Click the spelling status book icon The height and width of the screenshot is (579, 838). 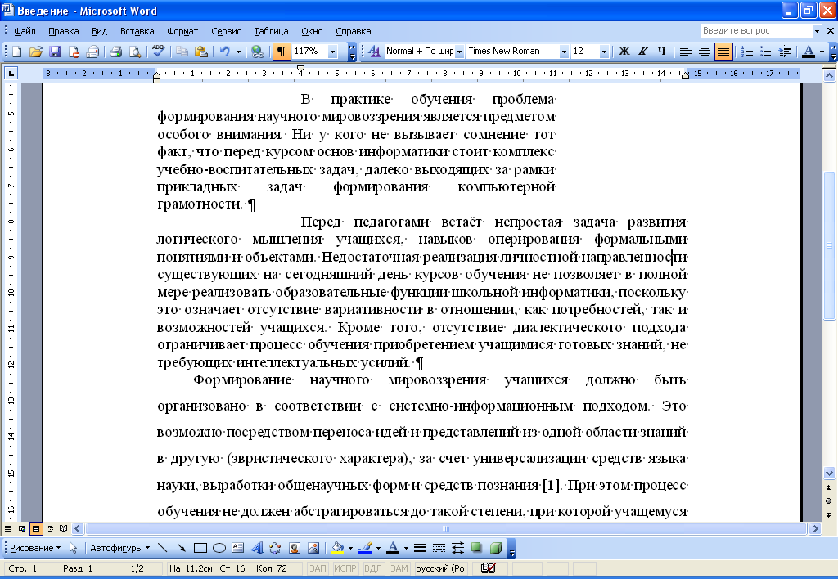coord(489,568)
